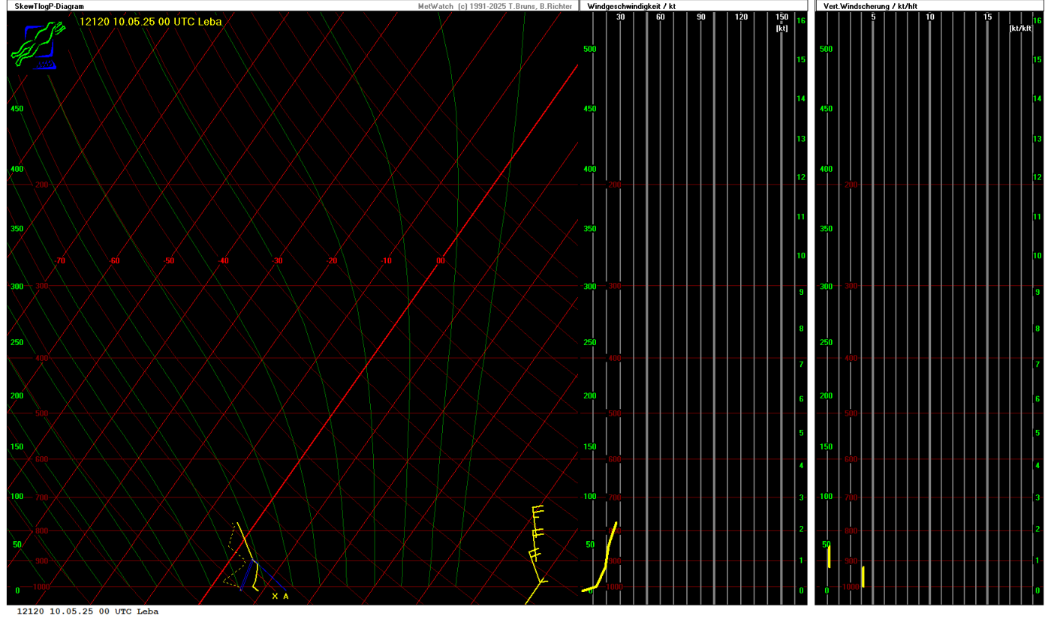Viewport: 1051px width, 619px height.
Task: Click the '[kt/hft]' unit label in the wind shear panel
Action: point(1021,28)
